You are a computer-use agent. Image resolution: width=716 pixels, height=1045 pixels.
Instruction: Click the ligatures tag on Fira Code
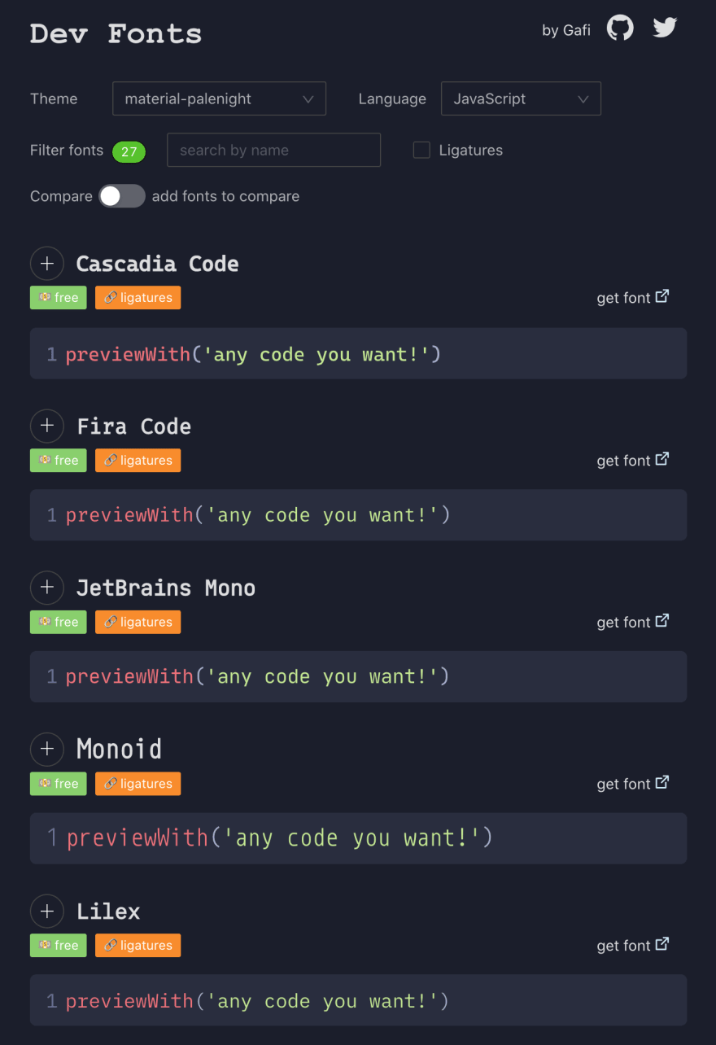point(138,460)
